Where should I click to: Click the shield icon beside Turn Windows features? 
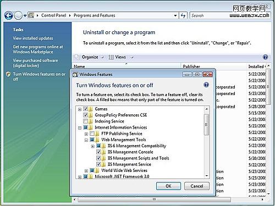[8, 74]
